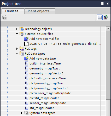The image size is (111, 116).
Task: Click the scrollbar up arrow
Action: [x=108, y=29]
